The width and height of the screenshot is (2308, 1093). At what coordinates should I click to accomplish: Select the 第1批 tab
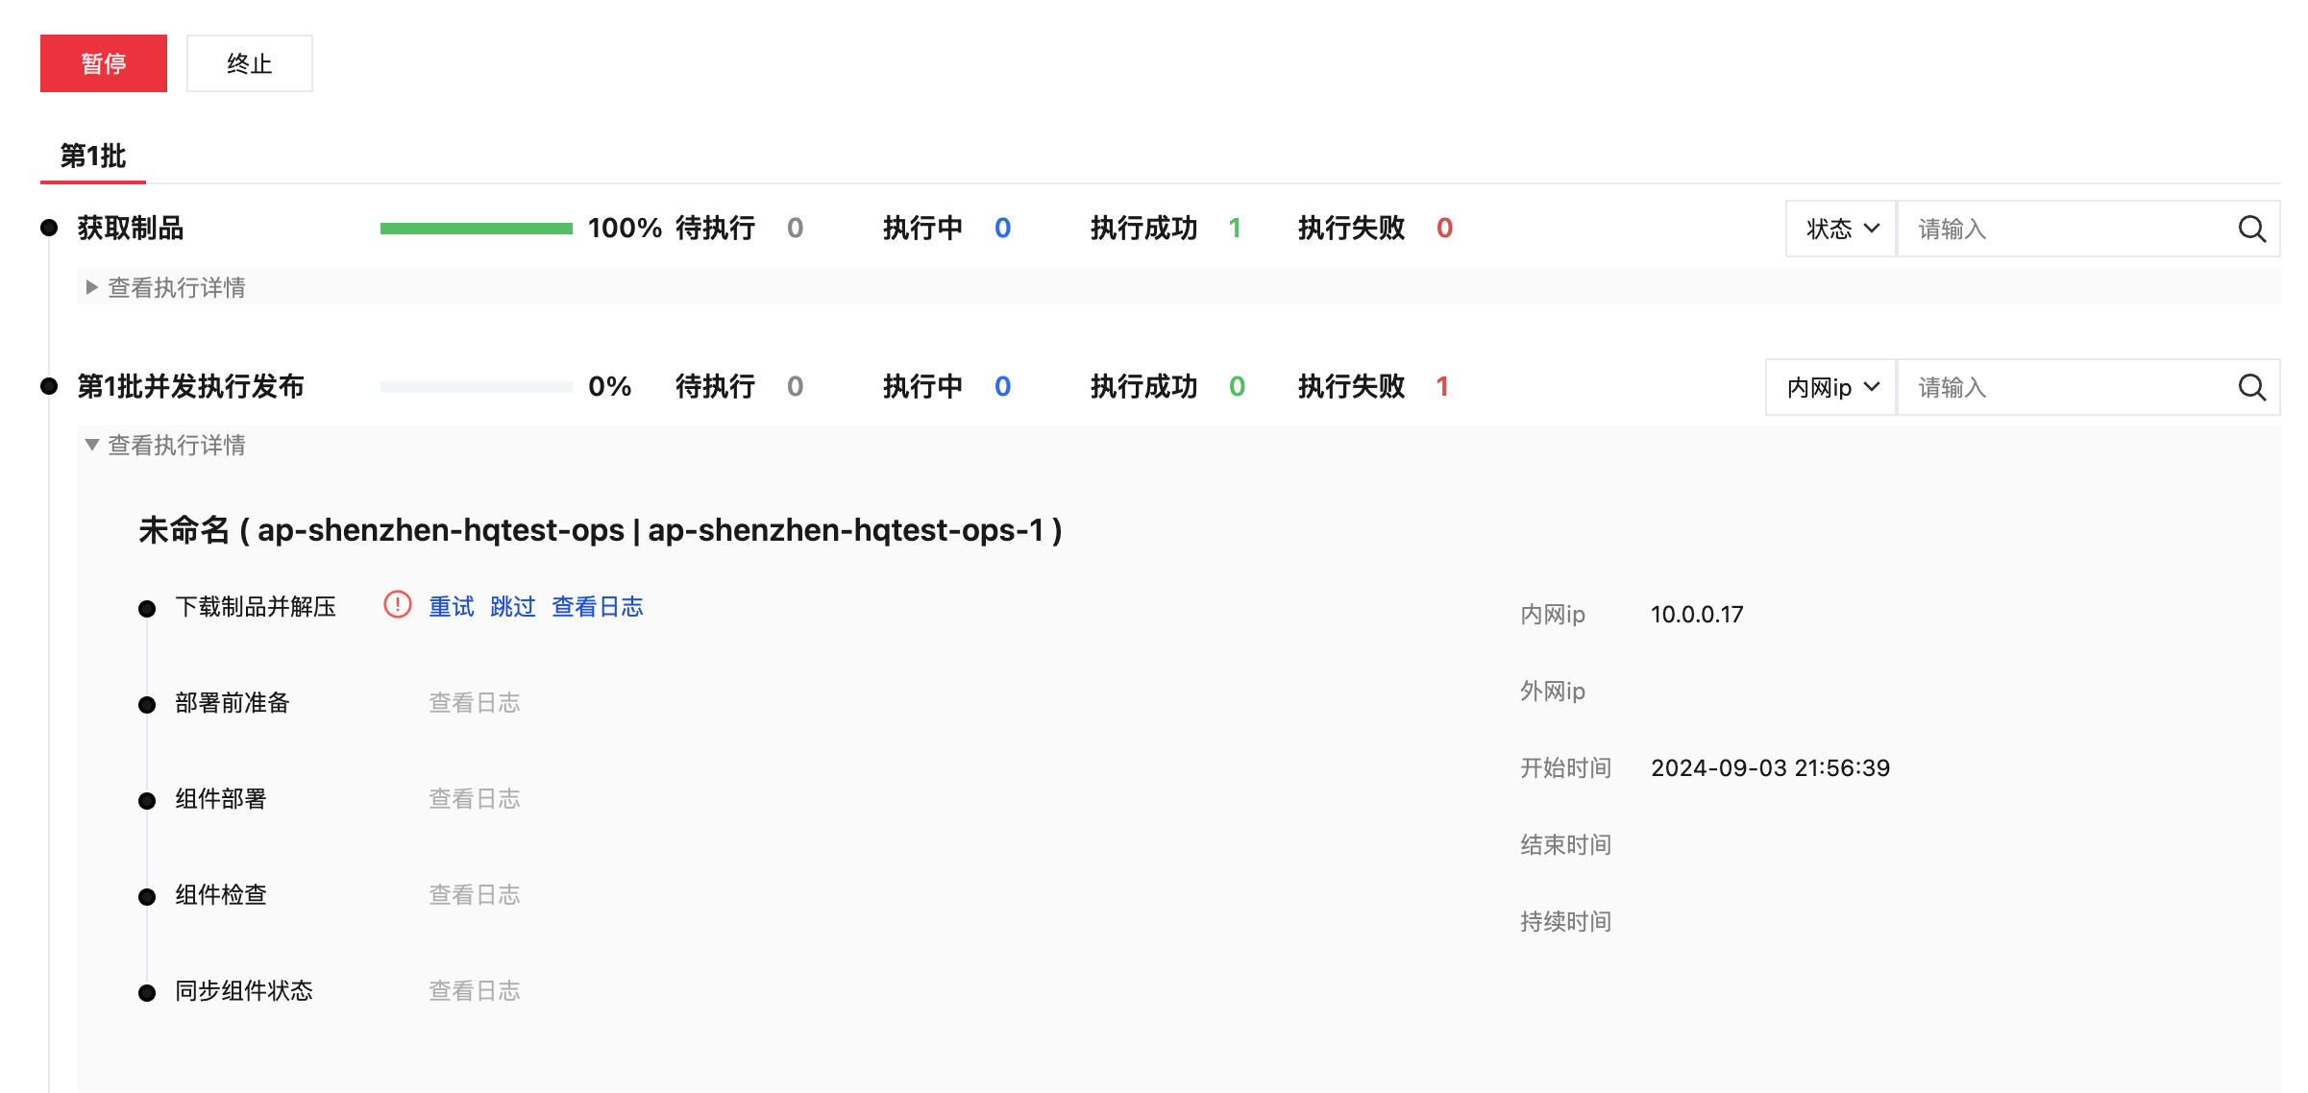click(x=93, y=156)
